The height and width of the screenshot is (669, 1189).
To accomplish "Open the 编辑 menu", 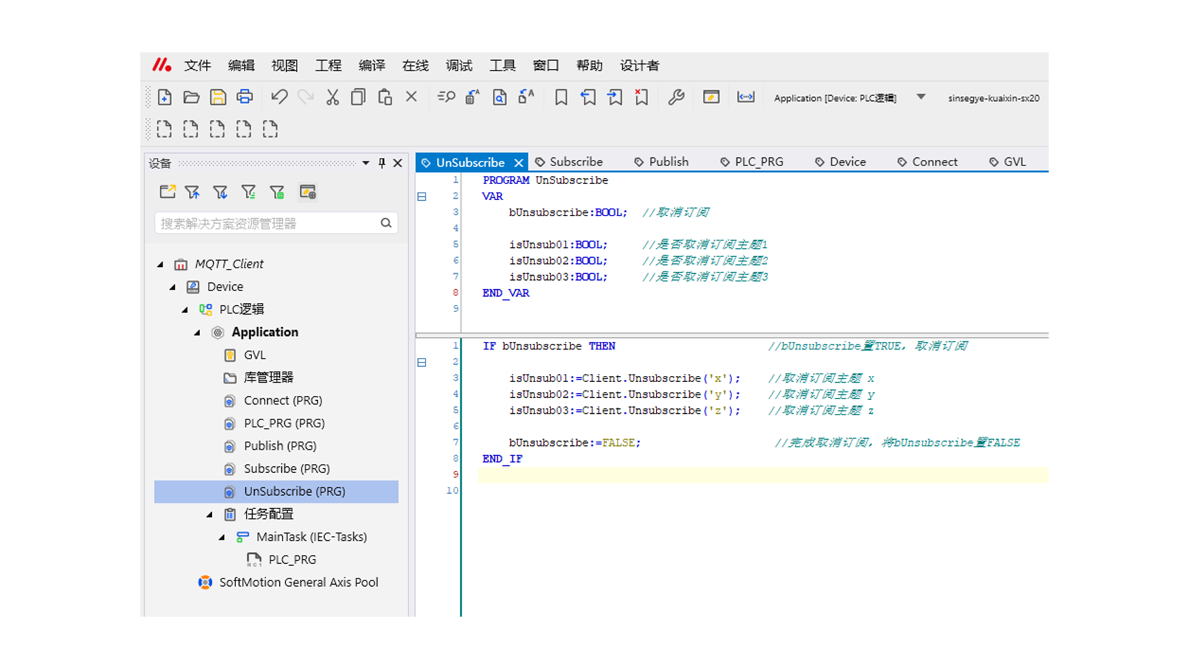I will 241,66.
